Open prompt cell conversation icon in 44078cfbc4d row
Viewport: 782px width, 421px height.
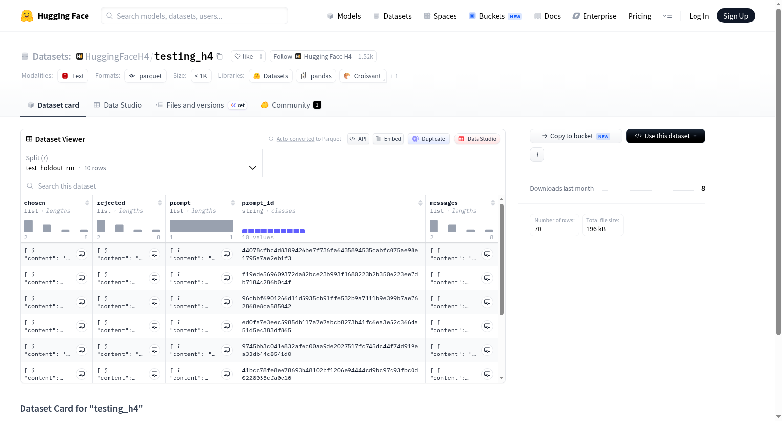pos(227,254)
